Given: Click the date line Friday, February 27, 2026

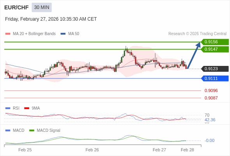Looking at the screenshot, I should pos(51,19).
